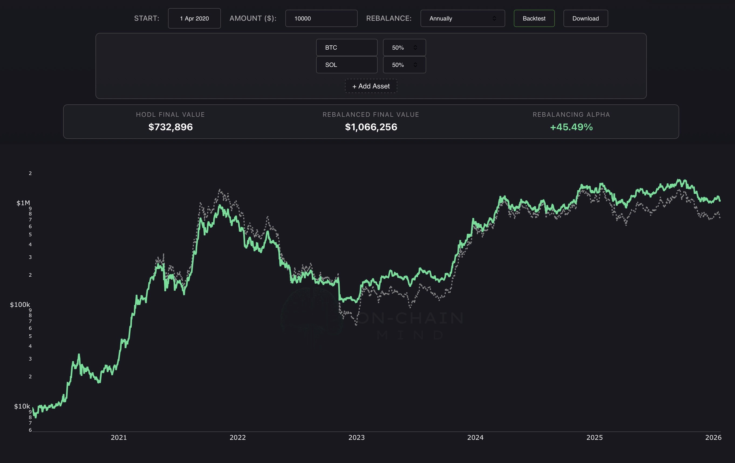Click the Rebalancing Alpha percentage

pos(571,127)
